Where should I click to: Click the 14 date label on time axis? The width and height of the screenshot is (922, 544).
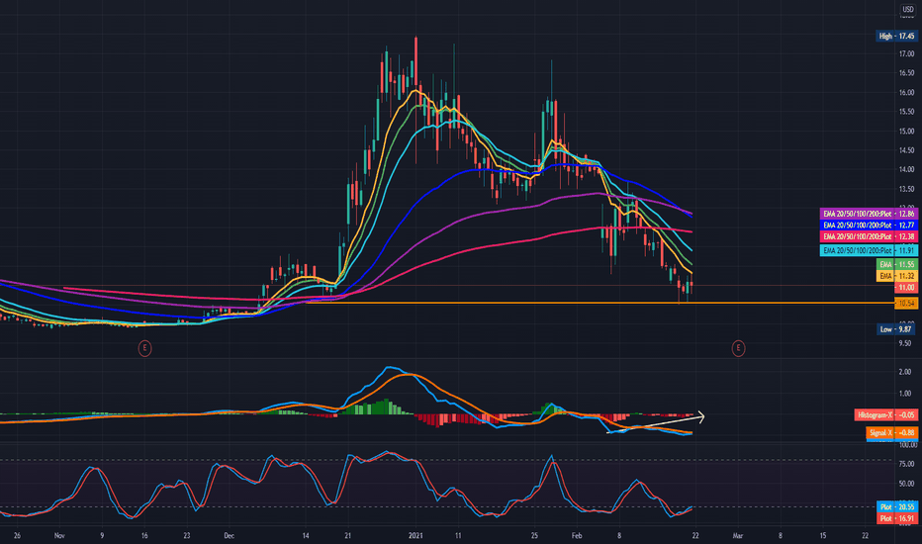pos(306,536)
